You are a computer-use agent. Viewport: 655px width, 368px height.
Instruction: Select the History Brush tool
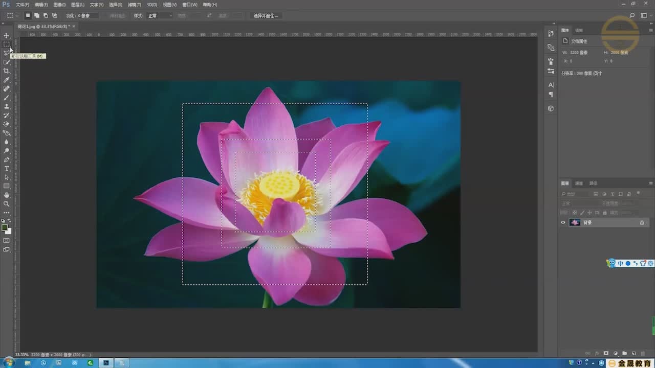(x=7, y=115)
